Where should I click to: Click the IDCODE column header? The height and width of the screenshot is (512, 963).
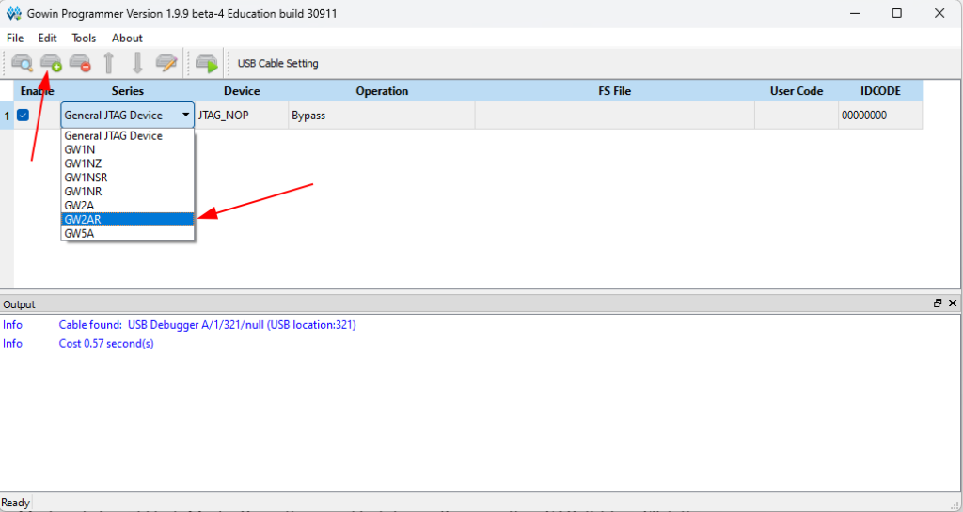[x=880, y=91]
